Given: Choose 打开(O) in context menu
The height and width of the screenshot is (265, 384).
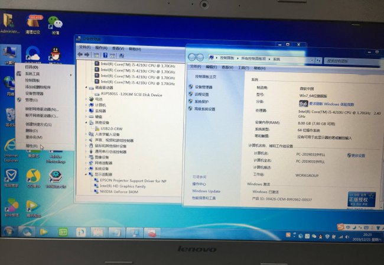Looking at the screenshot, I should point(31,67).
